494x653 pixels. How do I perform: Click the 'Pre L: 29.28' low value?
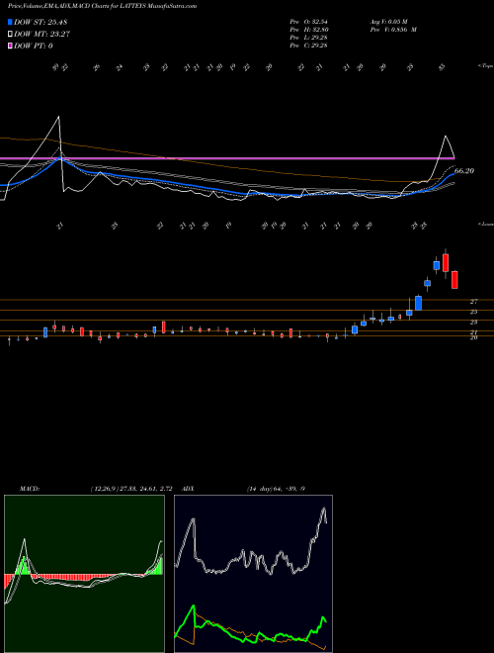pyautogui.click(x=308, y=38)
